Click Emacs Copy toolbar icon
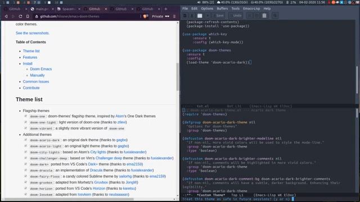The image size is (360, 202). pos(257,16)
